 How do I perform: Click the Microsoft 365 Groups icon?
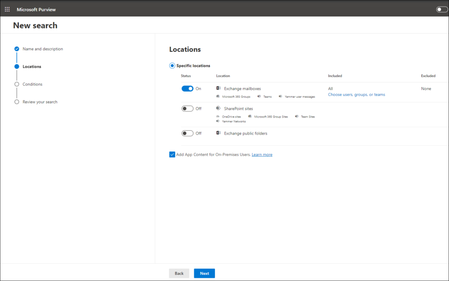point(217,96)
